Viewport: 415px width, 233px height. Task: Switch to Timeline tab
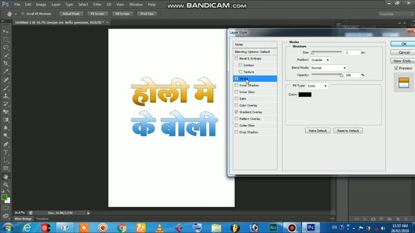[42, 219]
